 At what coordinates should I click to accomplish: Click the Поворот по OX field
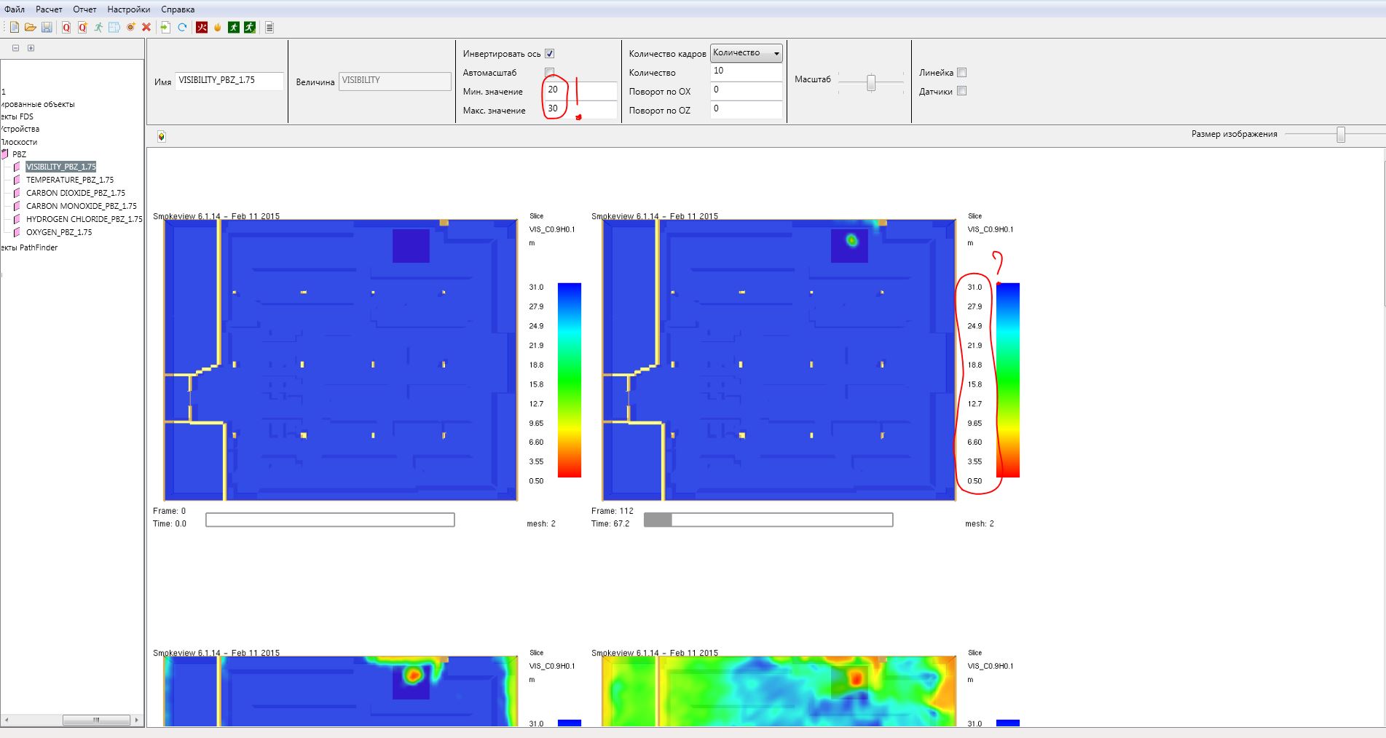[x=747, y=90]
